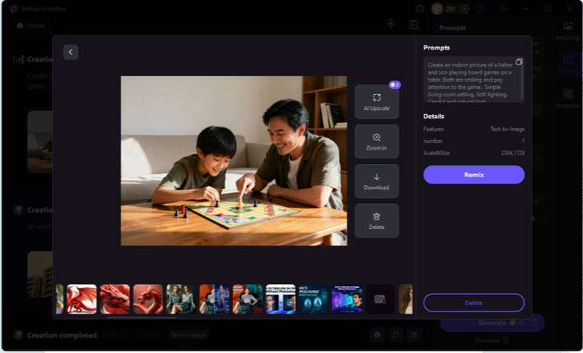Copy the prompt text with the copy icon
The height and width of the screenshot is (353, 583).
pyautogui.click(x=519, y=62)
